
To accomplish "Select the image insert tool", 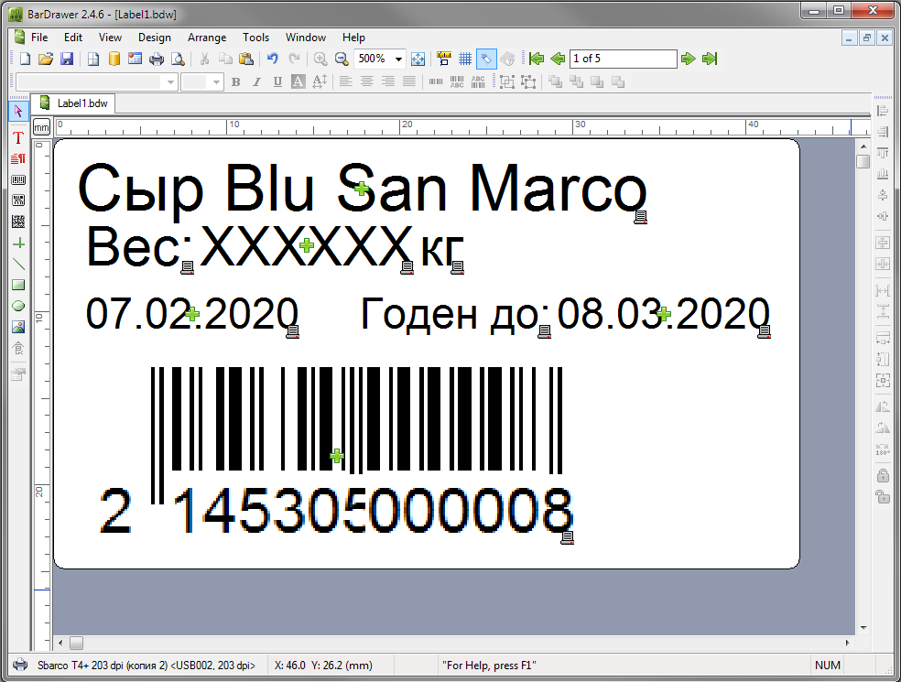I will click(x=18, y=327).
